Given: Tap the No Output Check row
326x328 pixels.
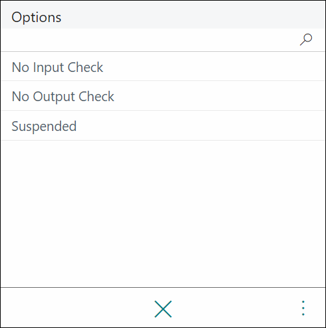Looking at the screenshot, I should point(163,96).
